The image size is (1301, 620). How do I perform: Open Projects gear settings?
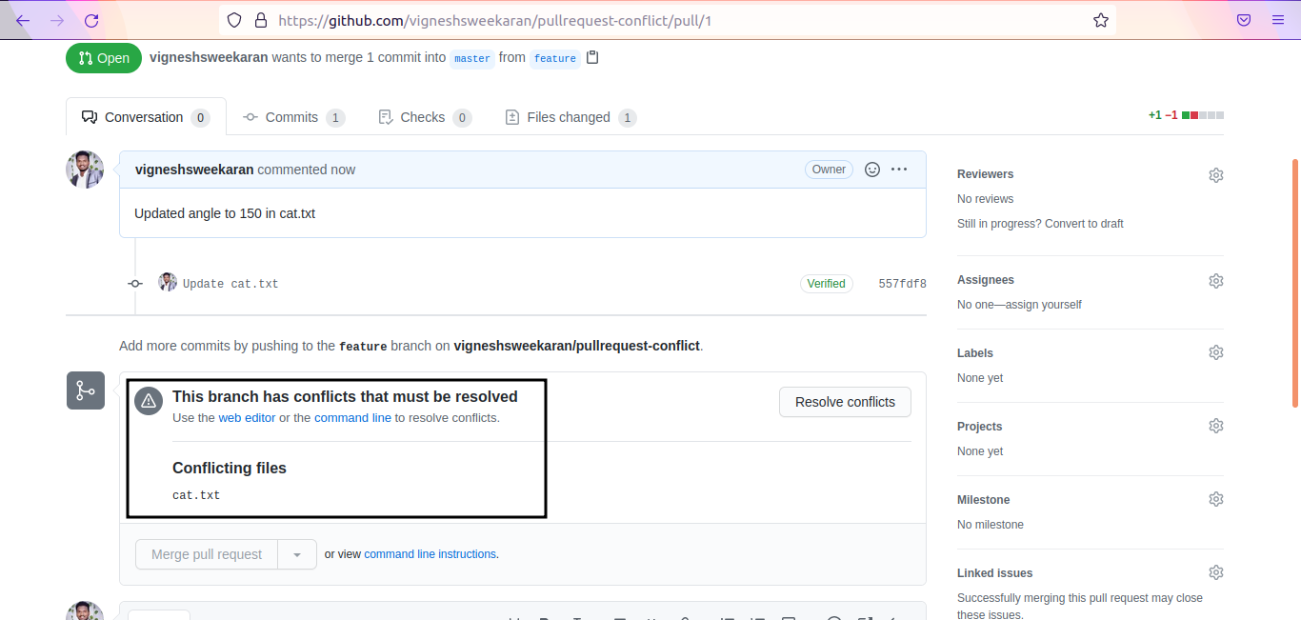[1215, 426]
